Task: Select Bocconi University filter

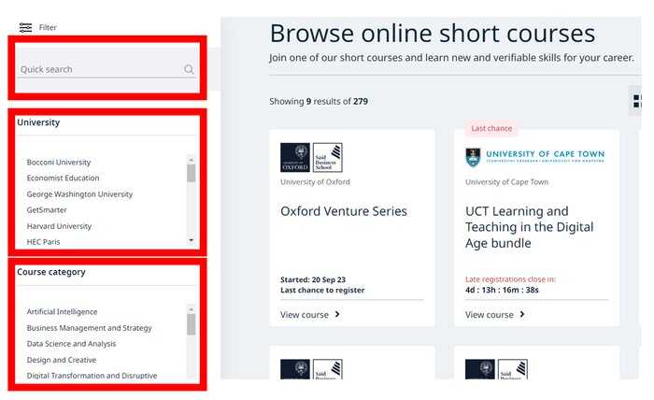Action: [x=58, y=162]
